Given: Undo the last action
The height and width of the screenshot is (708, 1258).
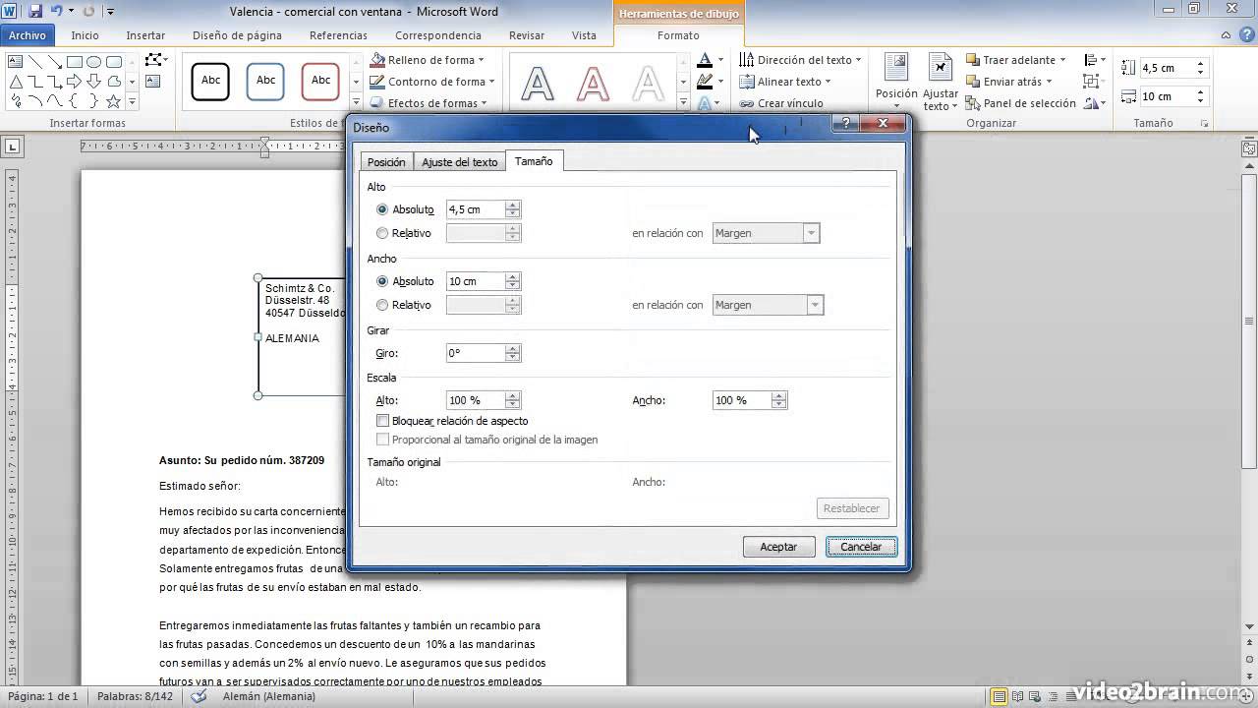Looking at the screenshot, I should point(56,11).
